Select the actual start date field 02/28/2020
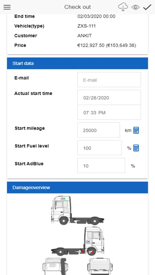155x275 pixels. (109, 97)
